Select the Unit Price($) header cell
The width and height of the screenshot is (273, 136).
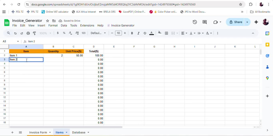pyautogui.click(x=73, y=51)
